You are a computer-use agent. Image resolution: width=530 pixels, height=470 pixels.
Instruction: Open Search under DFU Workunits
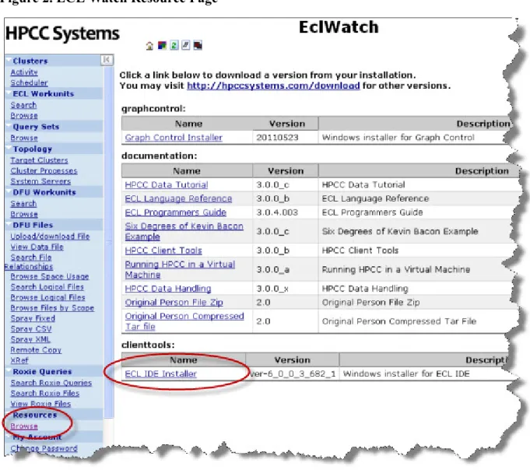point(23,203)
